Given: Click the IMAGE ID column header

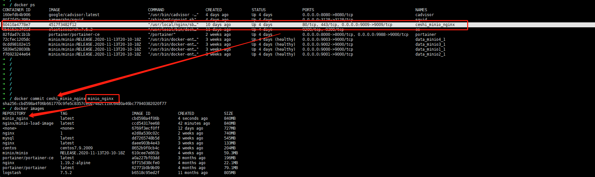Looking at the screenshot, I should [x=141, y=114].
